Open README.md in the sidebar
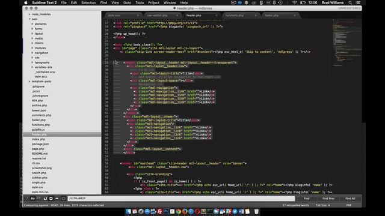Viewport: 385px width, 216px height. (40, 154)
